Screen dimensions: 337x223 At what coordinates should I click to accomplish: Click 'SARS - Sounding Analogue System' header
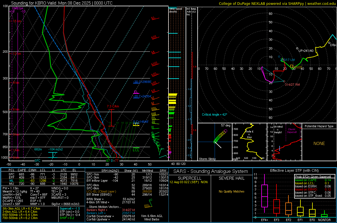tap(211, 171)
